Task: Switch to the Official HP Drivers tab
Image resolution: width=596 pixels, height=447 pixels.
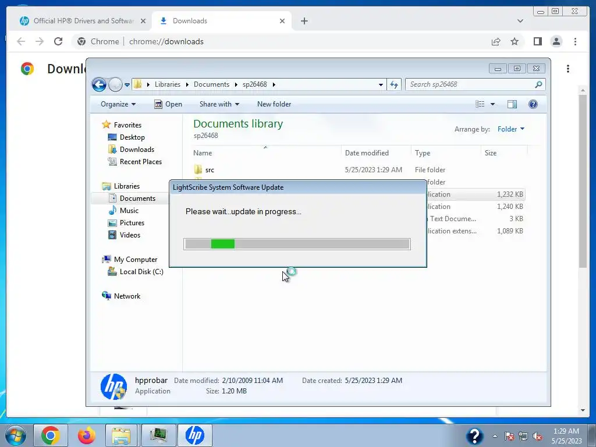Action: pos(82,21)
